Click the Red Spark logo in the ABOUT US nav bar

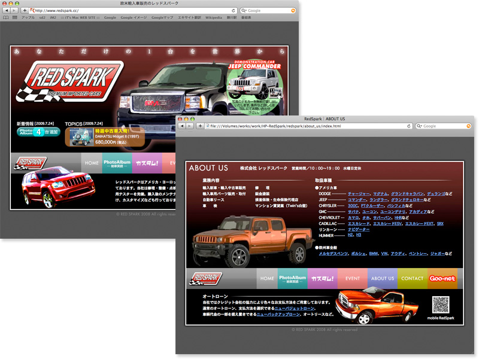coord(206,278)
